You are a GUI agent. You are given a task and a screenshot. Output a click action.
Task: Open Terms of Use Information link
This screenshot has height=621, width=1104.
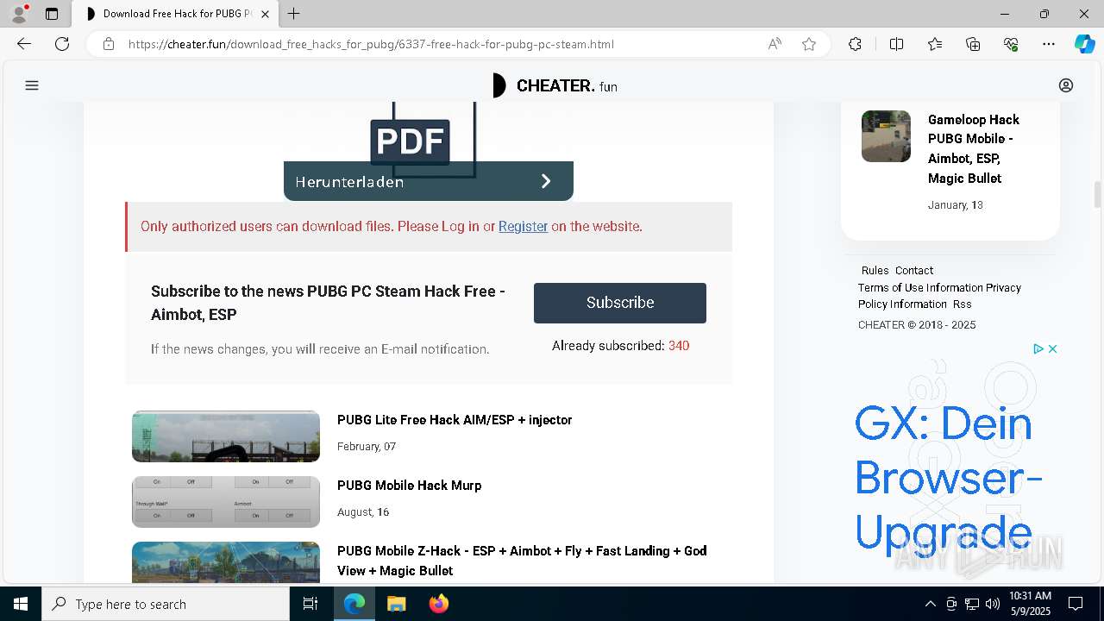coord(920,287)
